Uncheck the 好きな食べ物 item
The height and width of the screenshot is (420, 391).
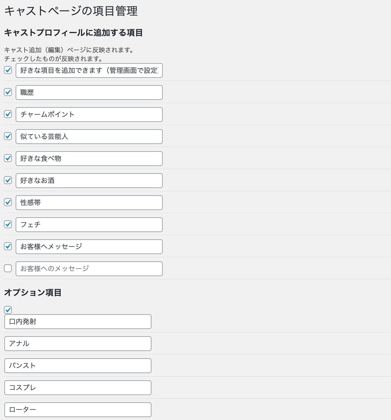(x=7, y=158)
